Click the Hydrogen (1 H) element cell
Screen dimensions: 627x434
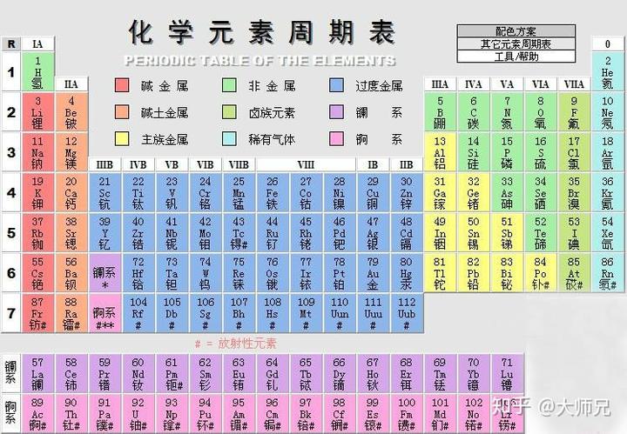tap(37, 72)
